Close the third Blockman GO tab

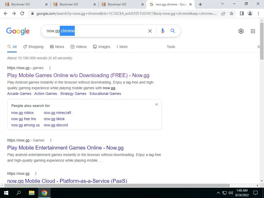pyautogui.click(x=143, y=4)
